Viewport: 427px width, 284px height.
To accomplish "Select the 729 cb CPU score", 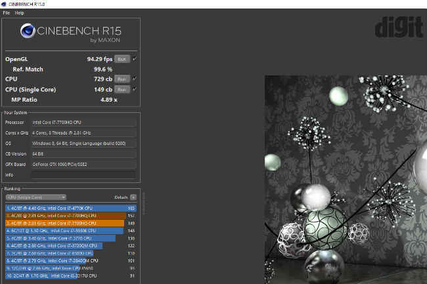I will 103,79.
